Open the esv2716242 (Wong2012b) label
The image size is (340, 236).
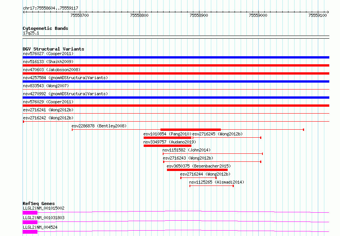point(48,118)
